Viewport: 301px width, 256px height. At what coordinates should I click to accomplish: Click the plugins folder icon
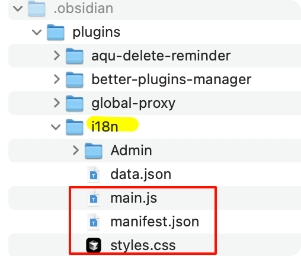56,32
